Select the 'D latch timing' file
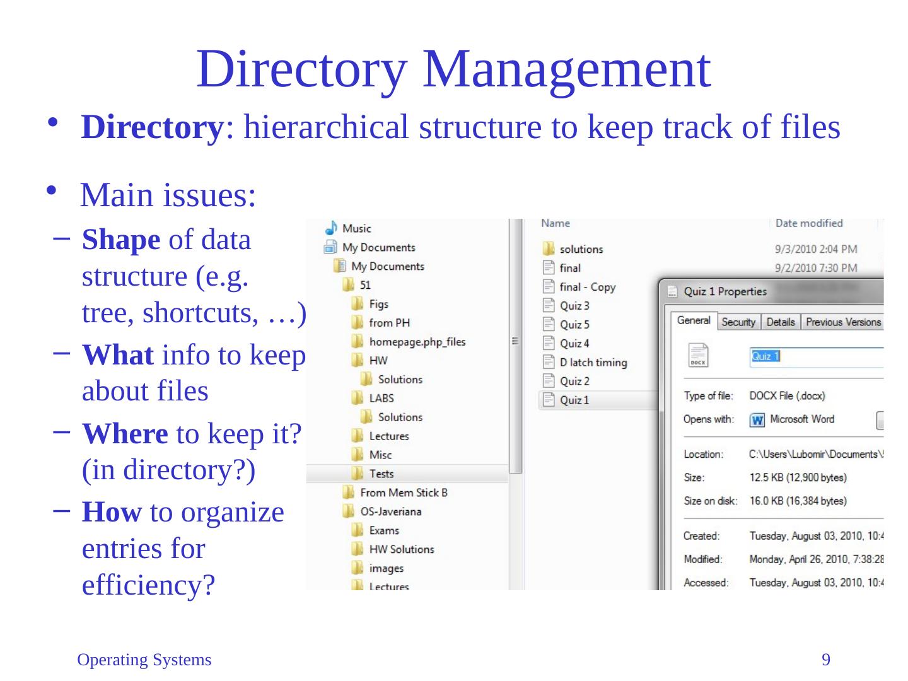 coord(593,363)
